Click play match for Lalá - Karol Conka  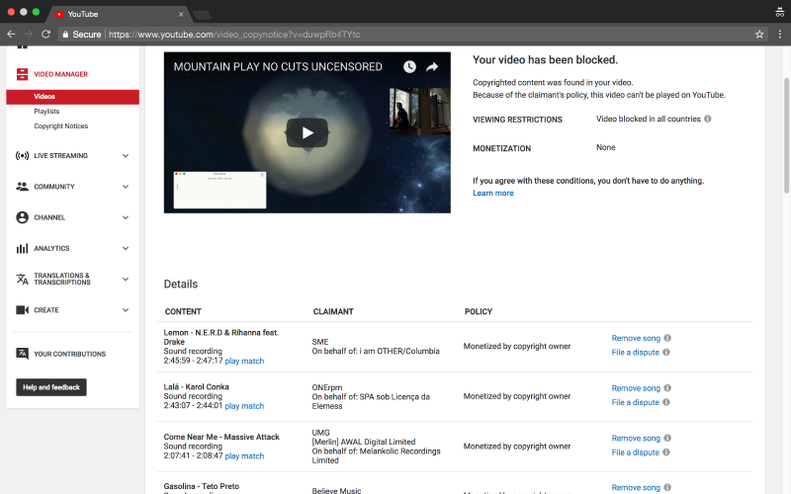click(x=244, y=406)
